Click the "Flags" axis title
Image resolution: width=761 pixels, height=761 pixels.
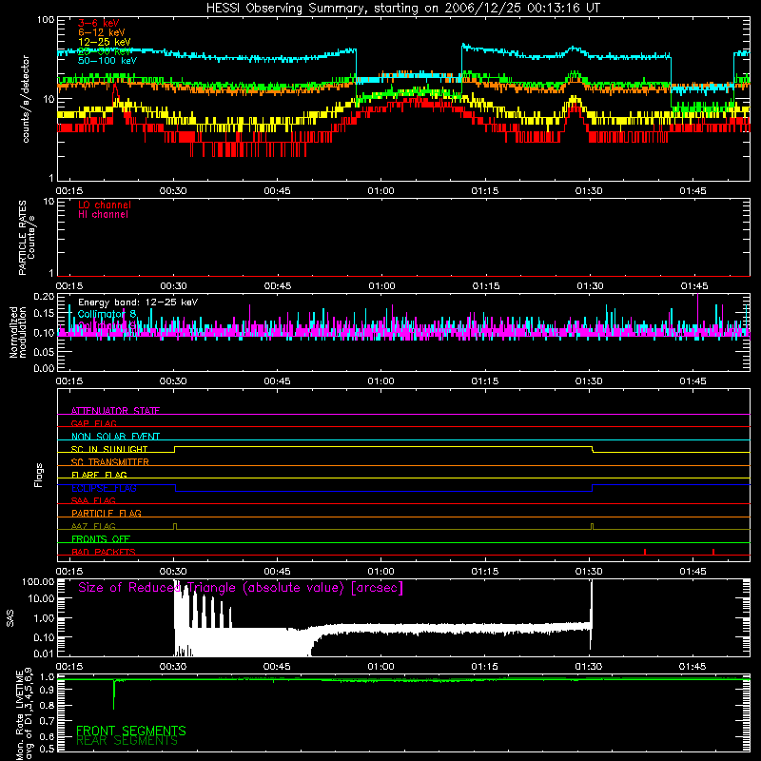(x=39, y=475)
